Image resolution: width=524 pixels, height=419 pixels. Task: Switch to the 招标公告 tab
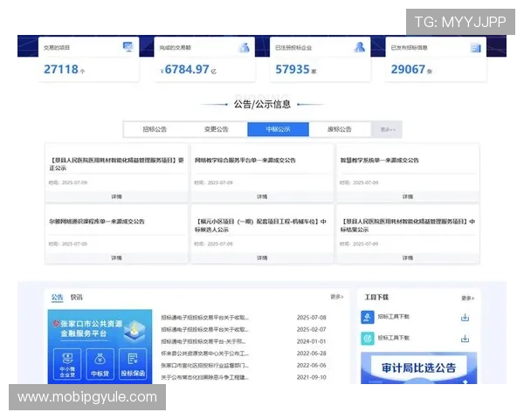coord(155,129)
